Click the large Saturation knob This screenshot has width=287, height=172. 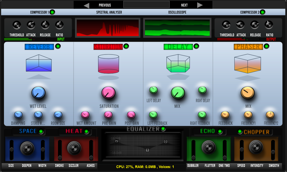pyautogui.click(x=108, y=93)
